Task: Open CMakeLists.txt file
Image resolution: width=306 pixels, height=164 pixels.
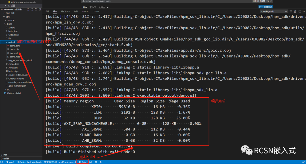Action: point(14,93)
